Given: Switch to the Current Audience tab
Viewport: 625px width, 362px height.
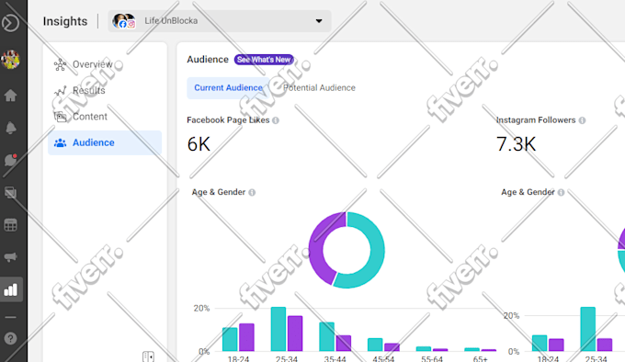Looking at the screenshot, I should click(228, 87).
